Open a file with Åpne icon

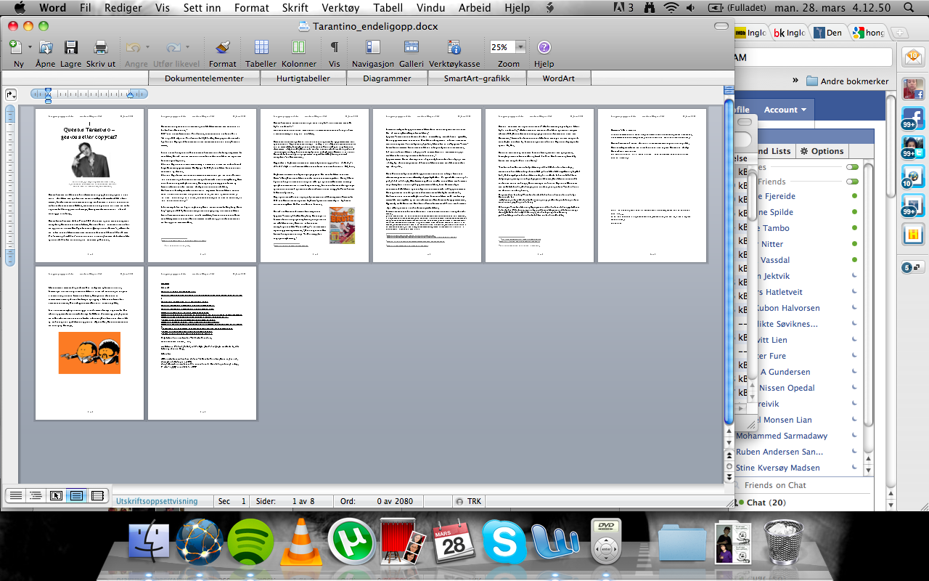click(x=46, y=47)
